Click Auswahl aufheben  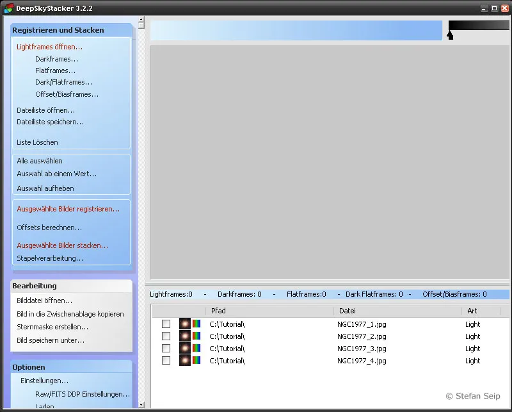[x=45, y=188]
